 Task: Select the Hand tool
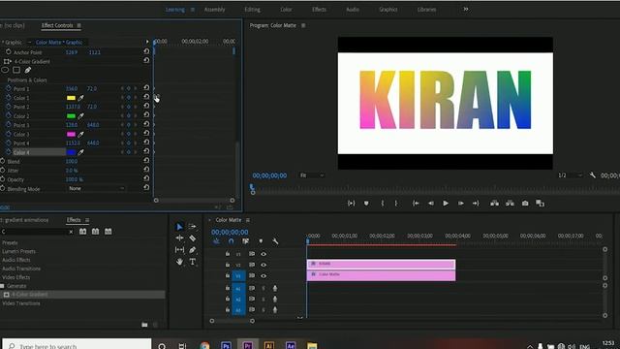coord(179,262)
